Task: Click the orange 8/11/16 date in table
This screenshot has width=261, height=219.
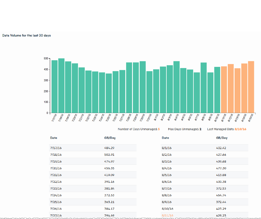Action: tap(168, 216)
